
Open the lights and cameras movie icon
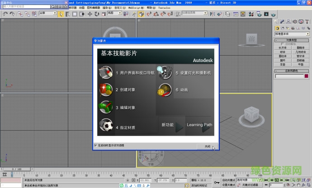pyautogui.click(x=165, y=72)
